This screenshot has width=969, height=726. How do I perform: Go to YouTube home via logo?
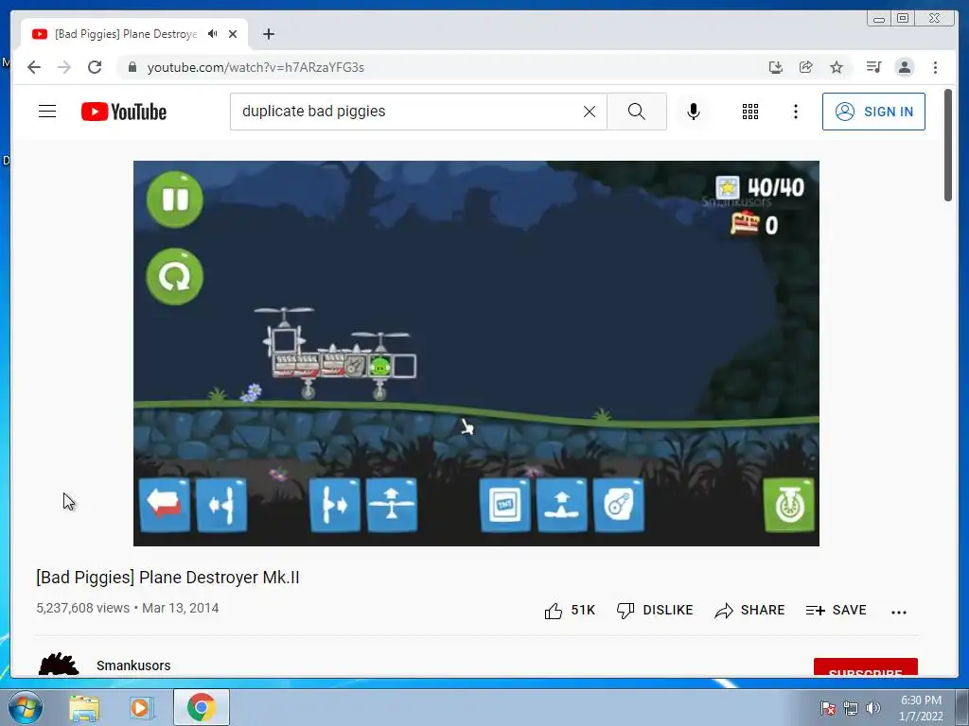(124, 112)
